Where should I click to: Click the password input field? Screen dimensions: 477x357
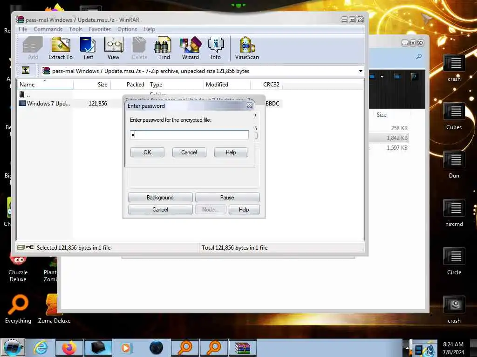(189, 135)
